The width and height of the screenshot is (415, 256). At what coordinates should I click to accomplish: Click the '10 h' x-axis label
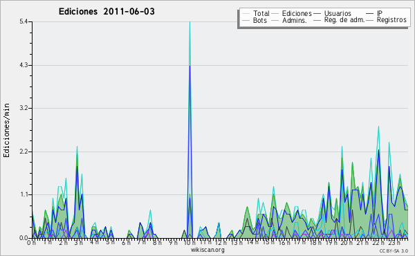tap(190, 243)
